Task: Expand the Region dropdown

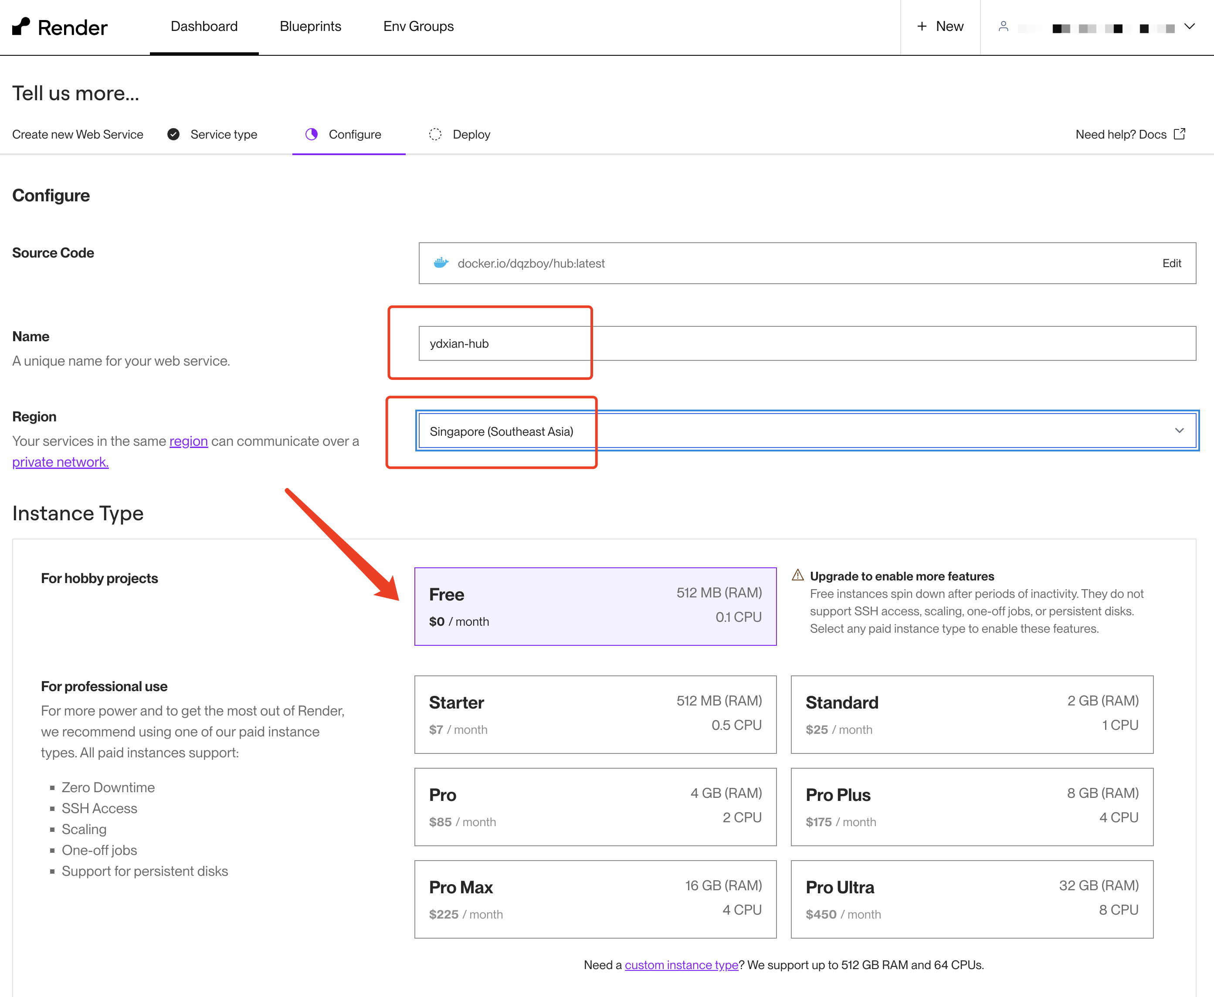Action: pos(807,431)
